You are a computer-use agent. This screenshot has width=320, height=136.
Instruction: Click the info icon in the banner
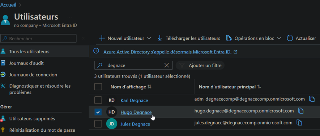coord(96,51)
